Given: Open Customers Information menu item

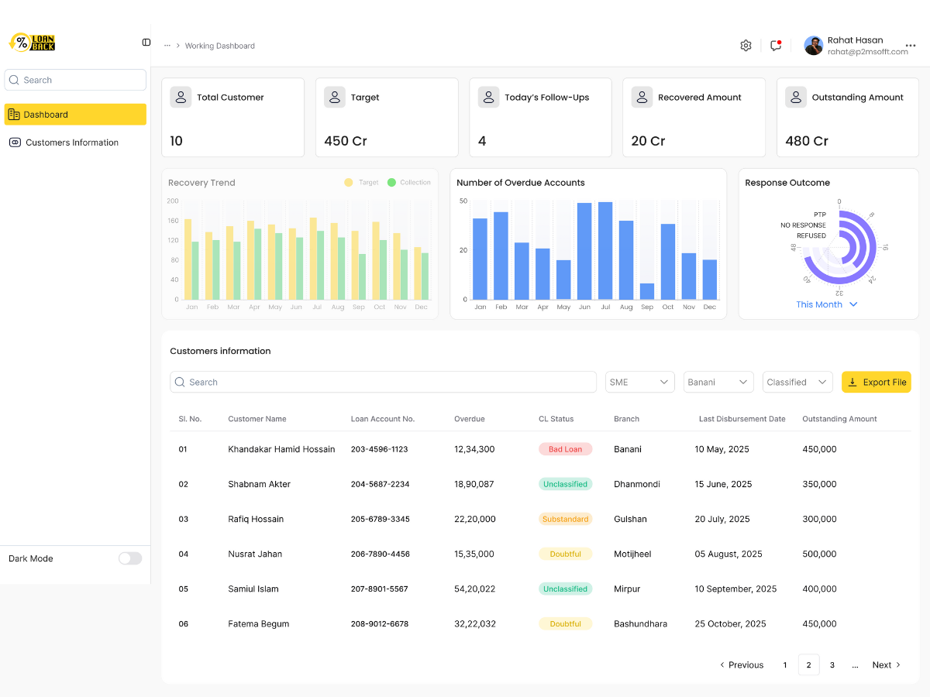Looking at the screenshot, I should (x=71, y=142).
